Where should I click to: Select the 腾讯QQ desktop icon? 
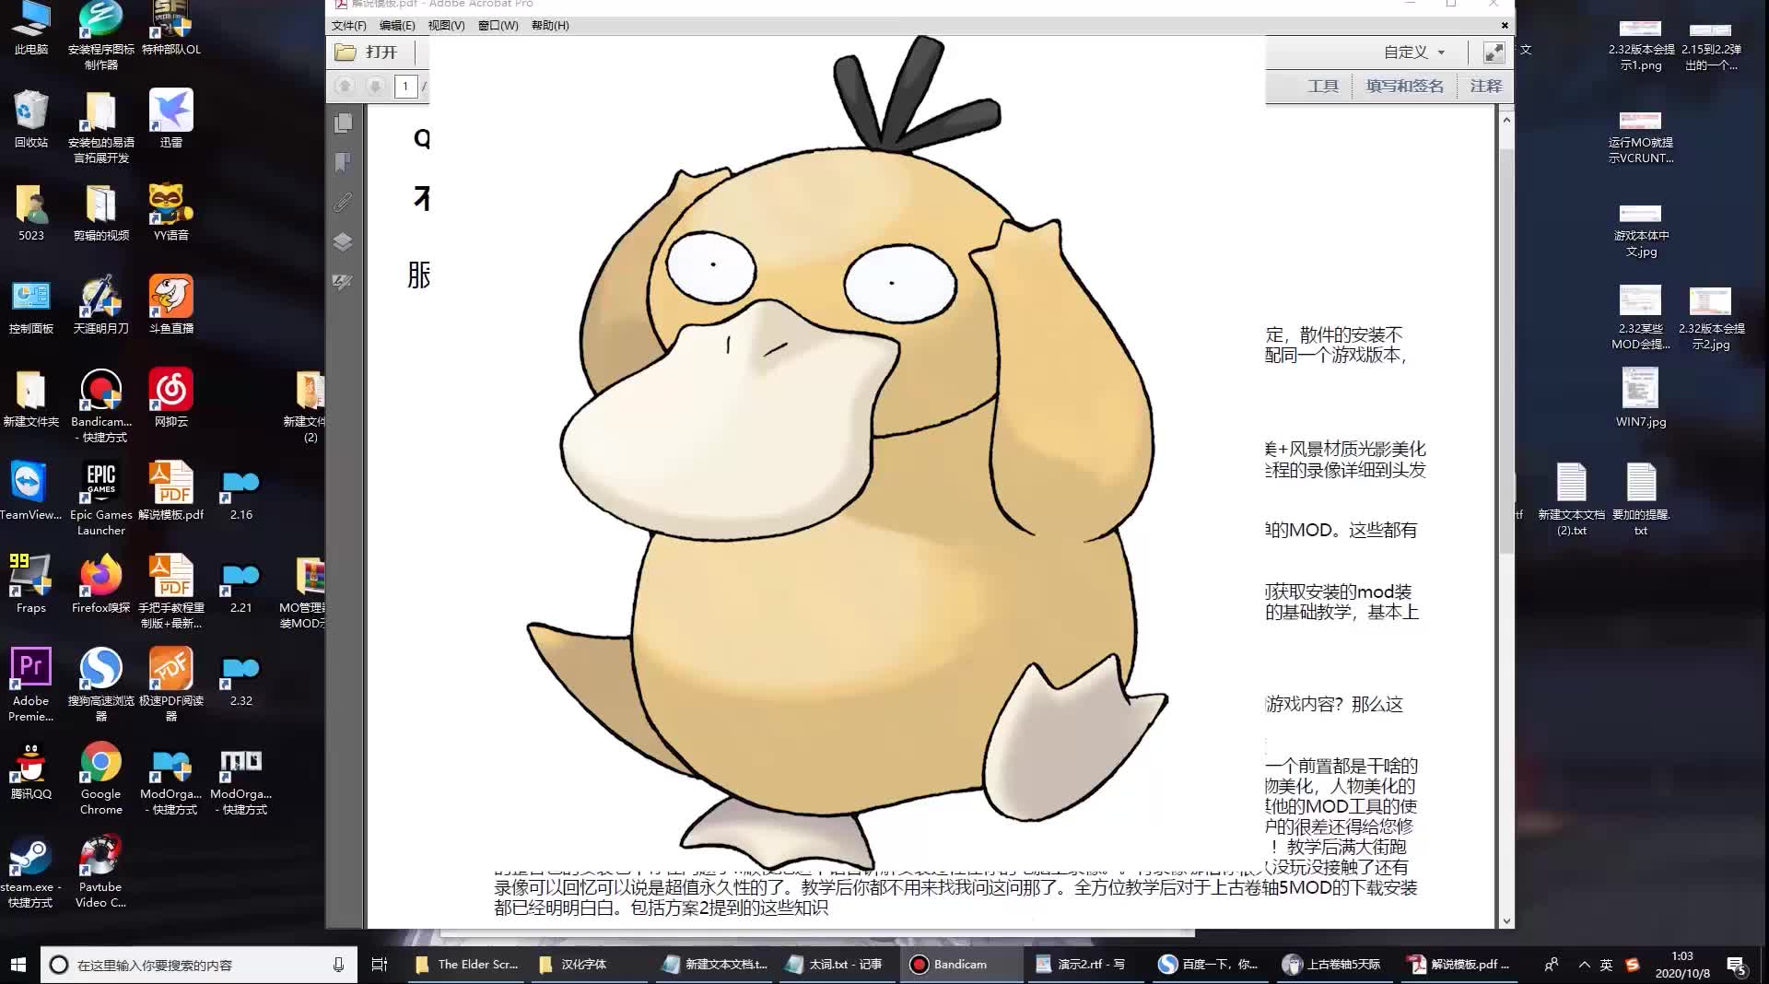coord(31,770)
